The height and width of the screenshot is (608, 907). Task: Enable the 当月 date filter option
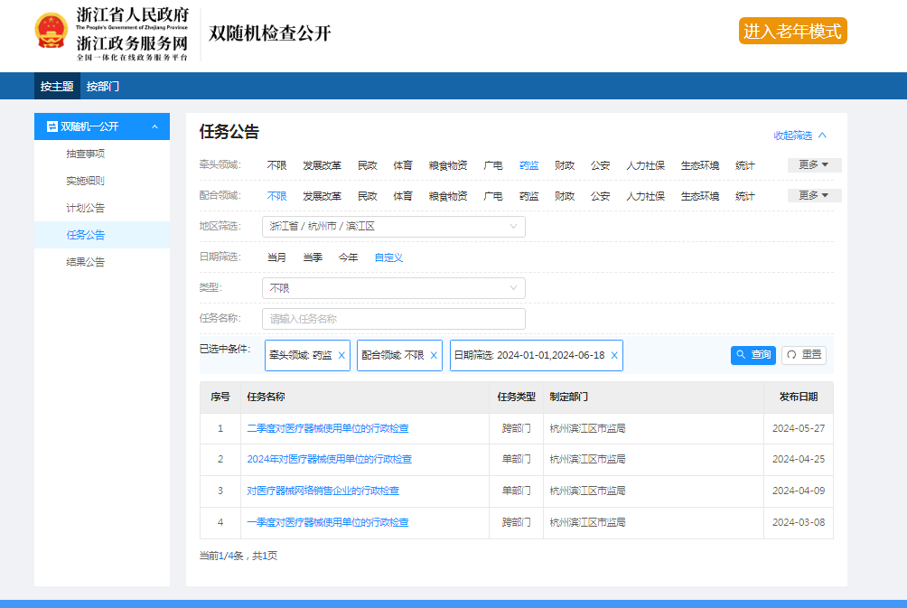(278, 257)
